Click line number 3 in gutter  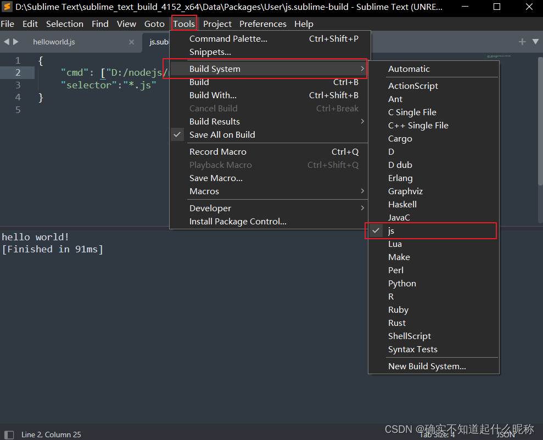[x=18, y=84]
